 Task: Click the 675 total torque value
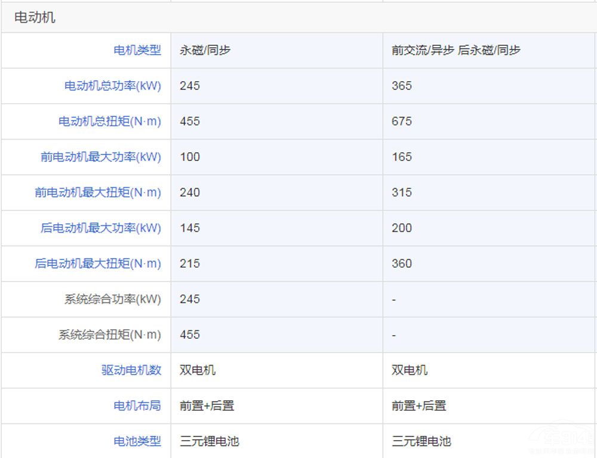(402, 122)
